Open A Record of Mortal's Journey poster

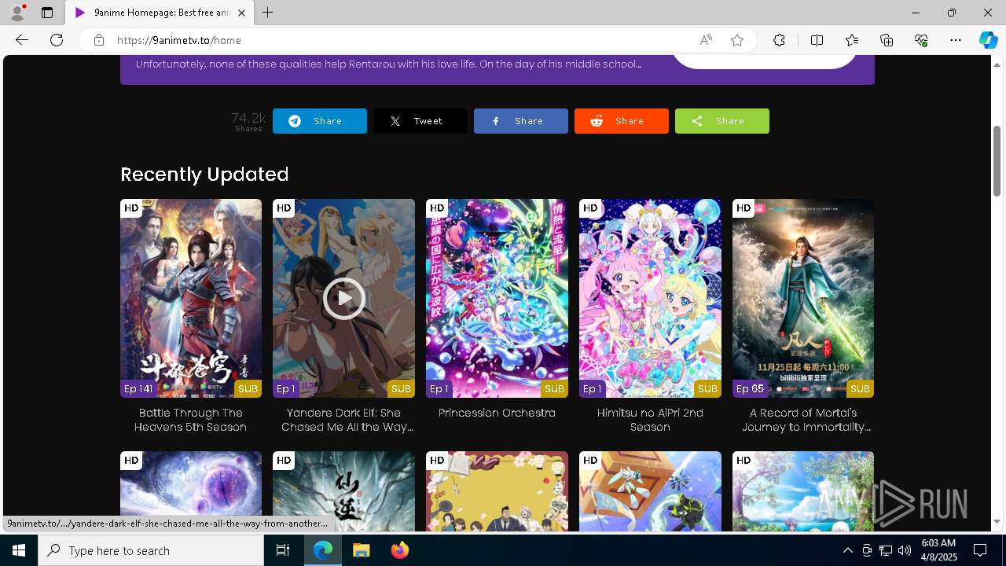(803, 298)
